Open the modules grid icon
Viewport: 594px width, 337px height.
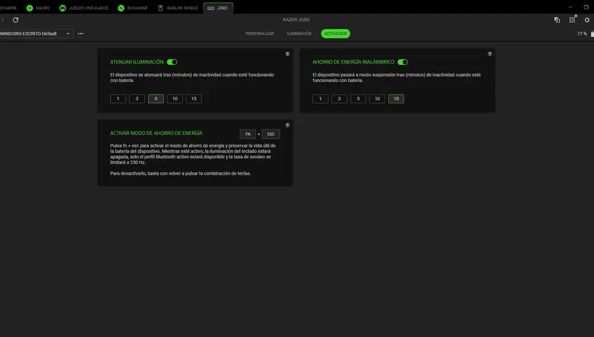[572, 20]
